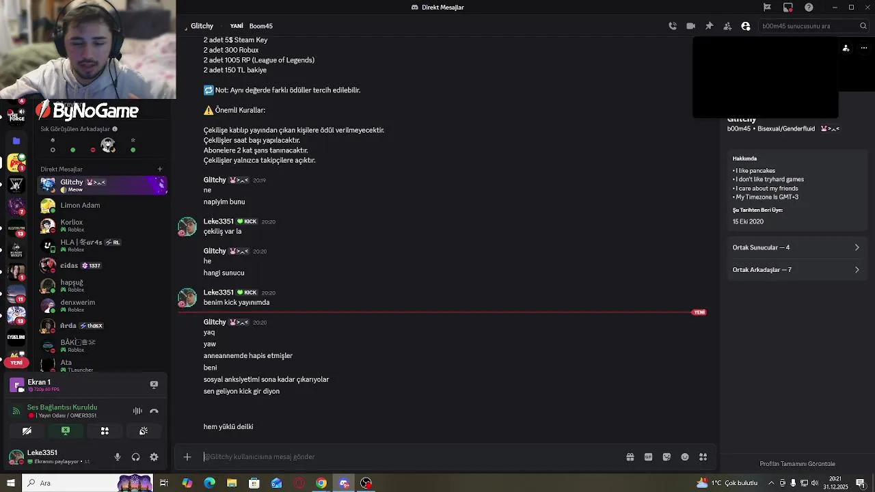Open the Discord quests flag icon
The height and width of the screenshot is (492, 875).
coord(767,7)
